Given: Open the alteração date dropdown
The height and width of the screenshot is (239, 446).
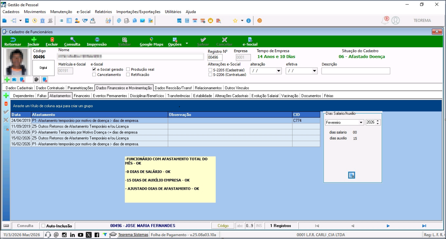Looking at the screenshot, I should click(278, 71).
